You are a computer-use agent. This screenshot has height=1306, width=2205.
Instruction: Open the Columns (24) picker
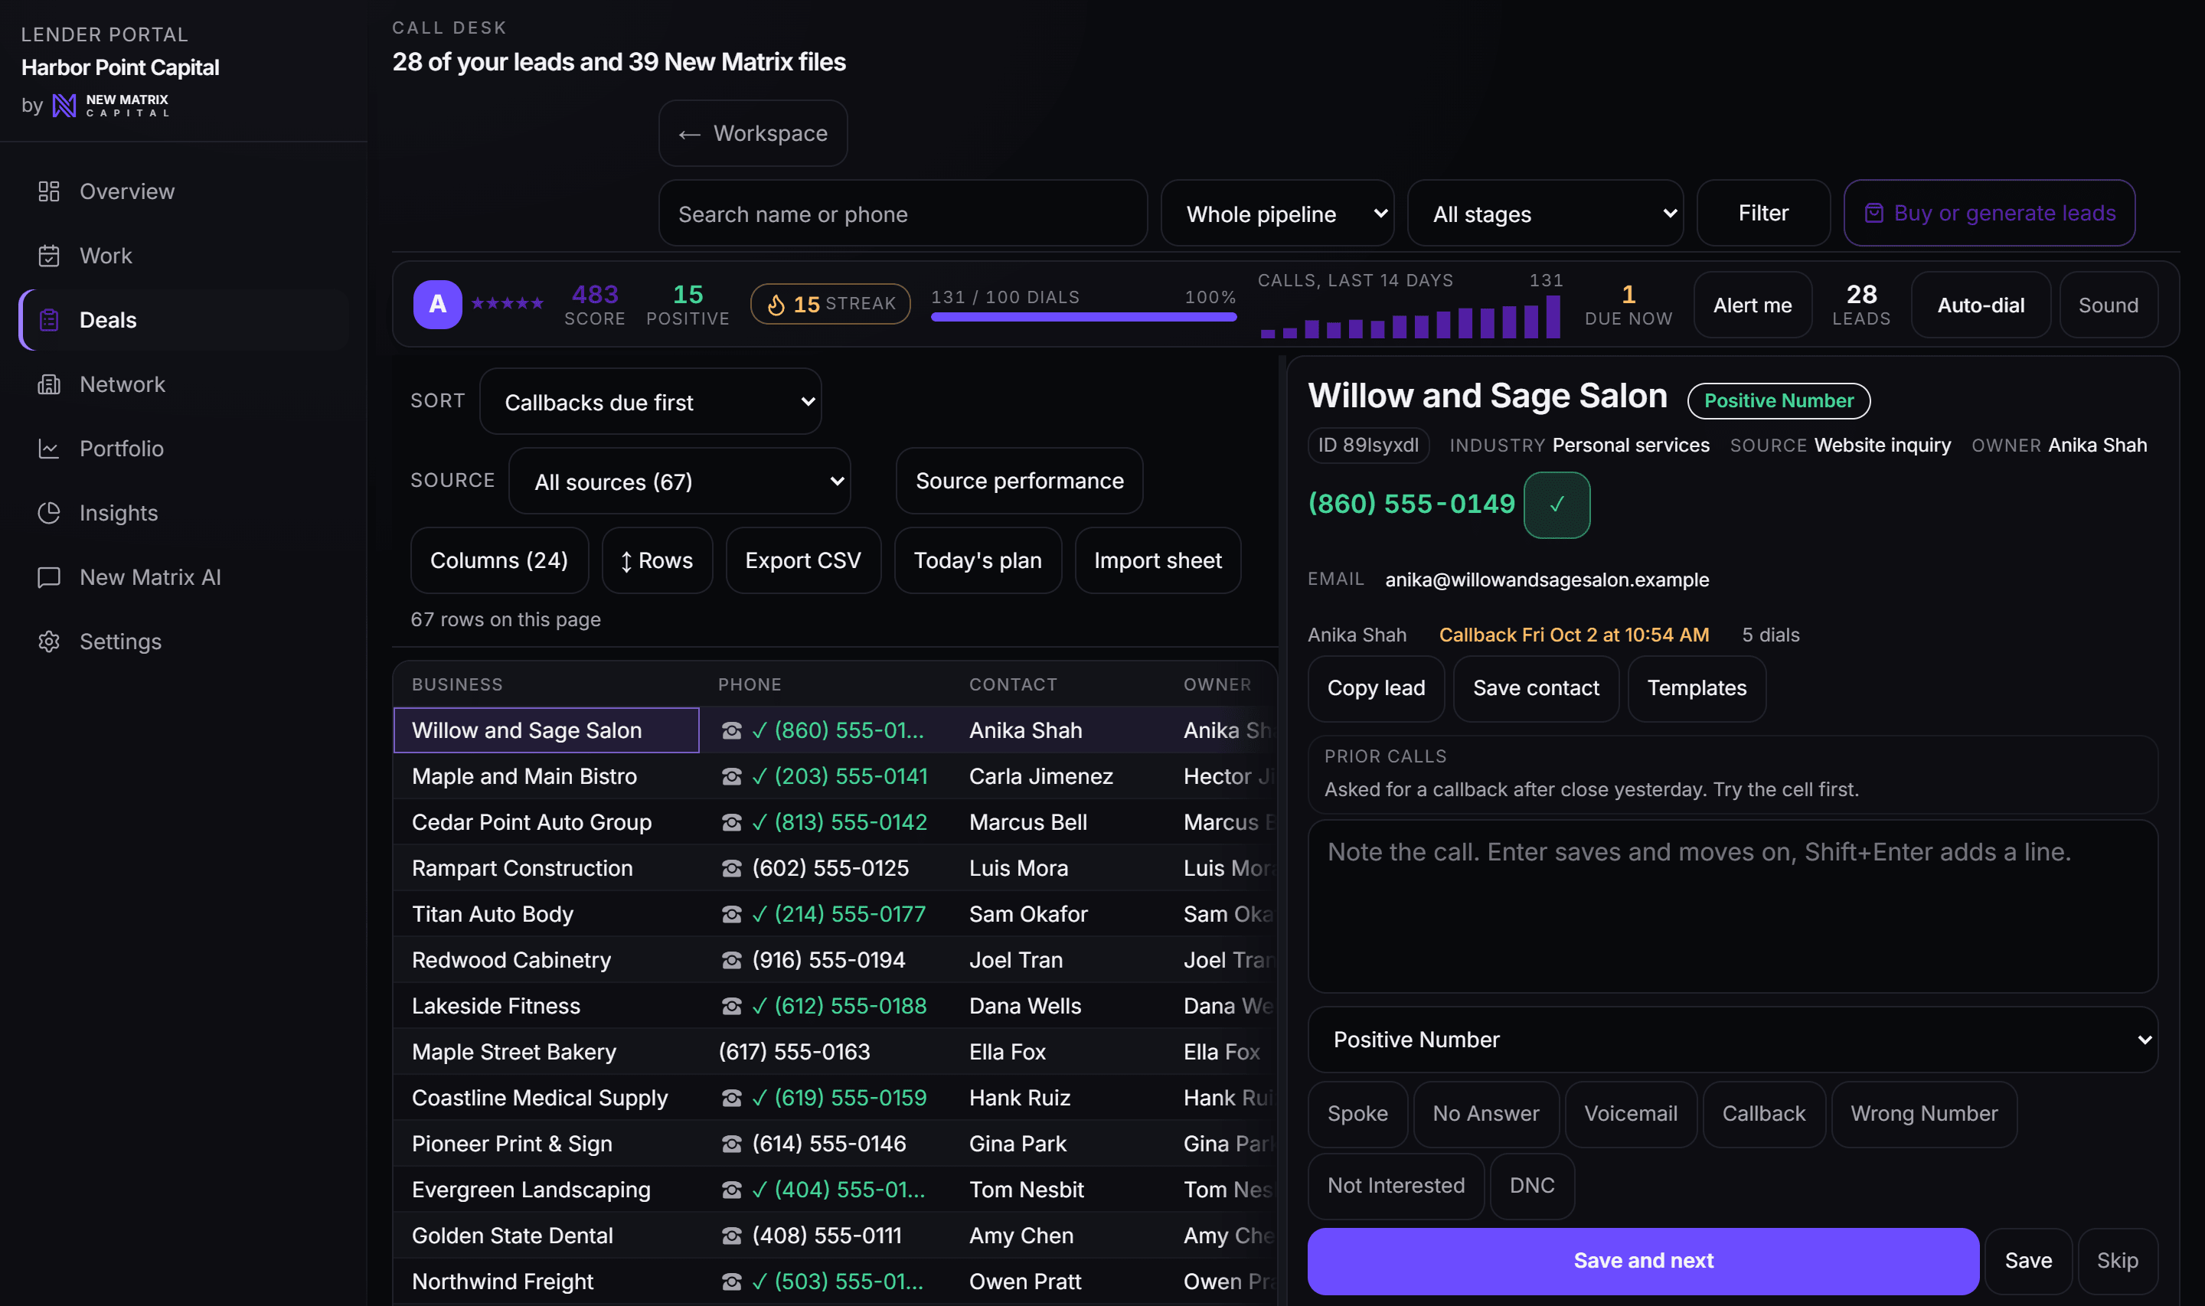[x=499, y=560]
